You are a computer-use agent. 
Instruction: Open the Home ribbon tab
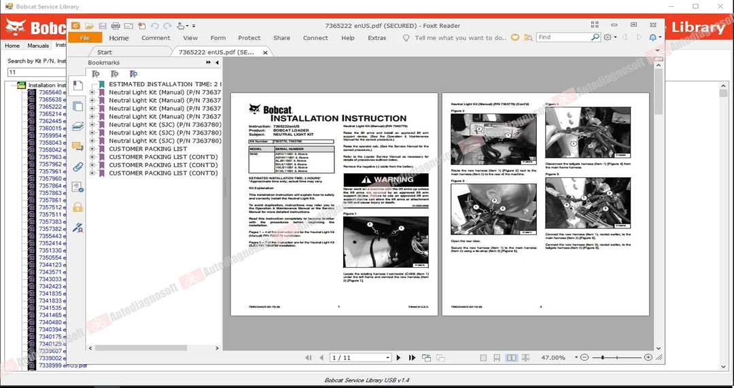click(119, 38)
